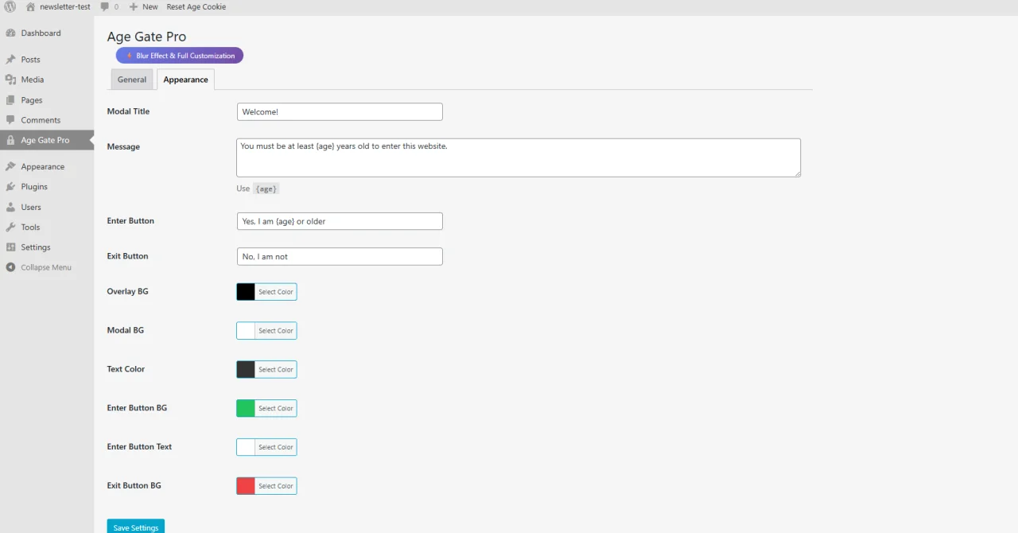The height and width of the screenshot is (533, 1018).
Task: Click the red Exit Button BG swatch
Action: pyautogui.click(x=246, y=486)
